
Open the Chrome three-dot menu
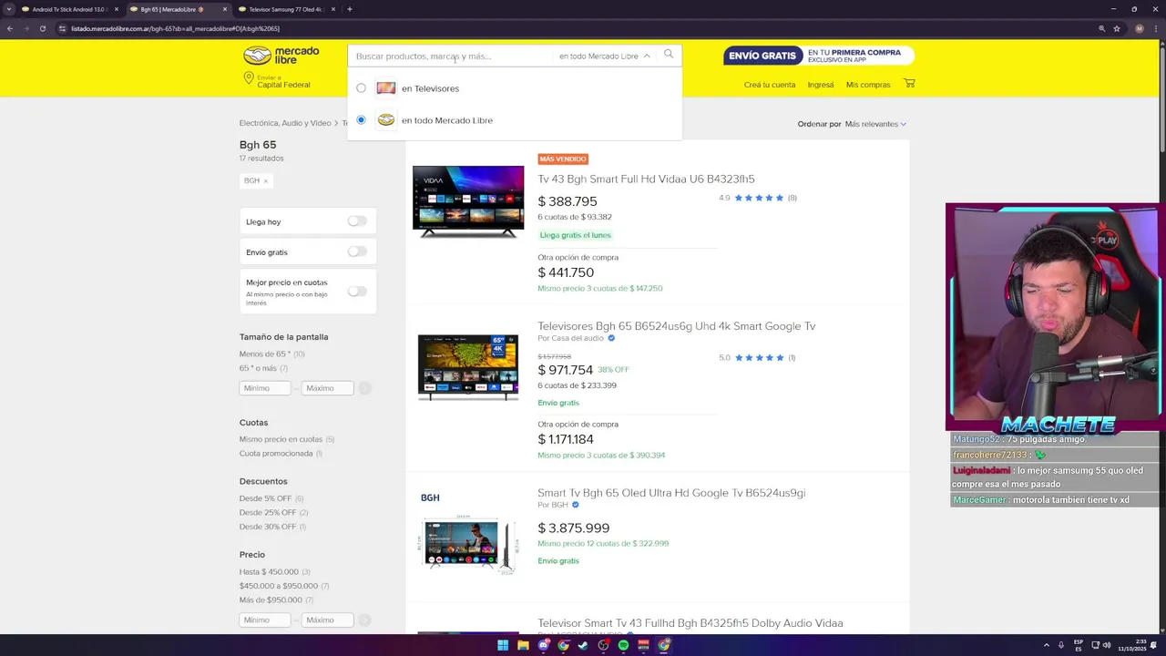point(1157,28)
